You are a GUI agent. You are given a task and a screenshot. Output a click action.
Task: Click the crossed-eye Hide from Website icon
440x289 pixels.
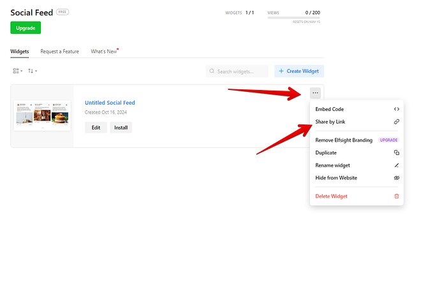pyautogui.click(x=397, y=178)
